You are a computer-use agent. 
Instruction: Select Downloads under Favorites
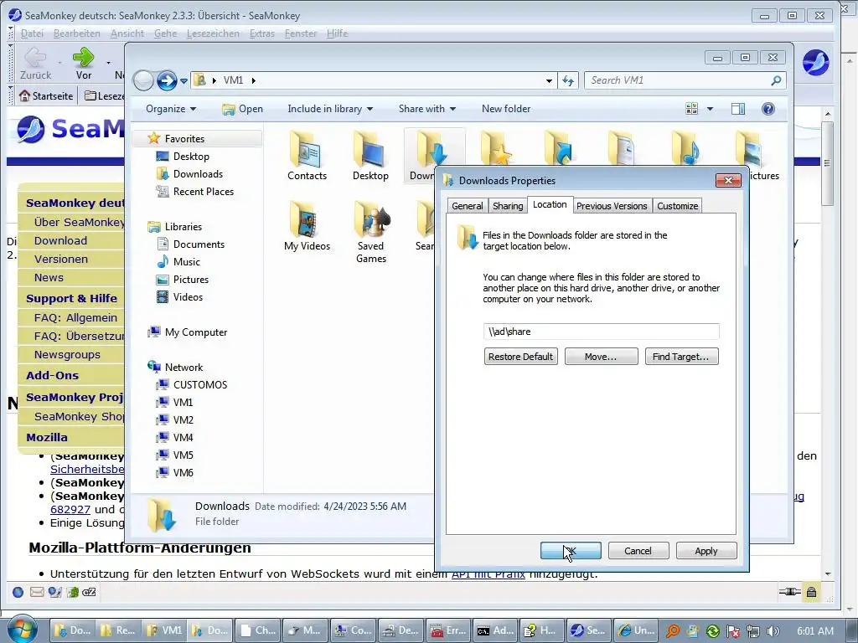tap(190, 174)
